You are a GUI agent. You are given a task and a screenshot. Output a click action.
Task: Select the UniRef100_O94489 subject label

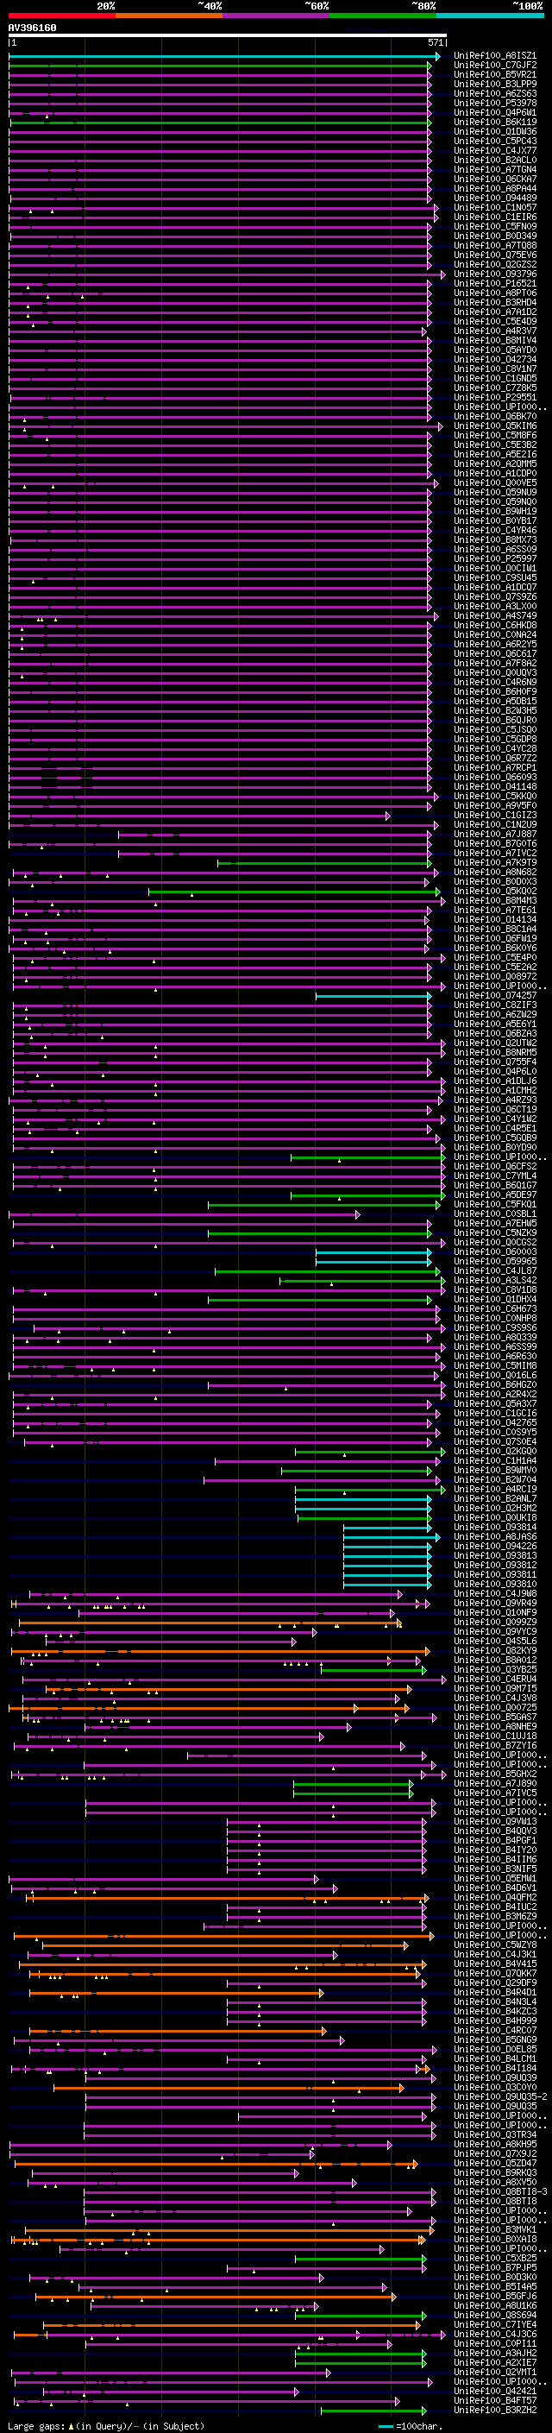(x=495, y=199)
